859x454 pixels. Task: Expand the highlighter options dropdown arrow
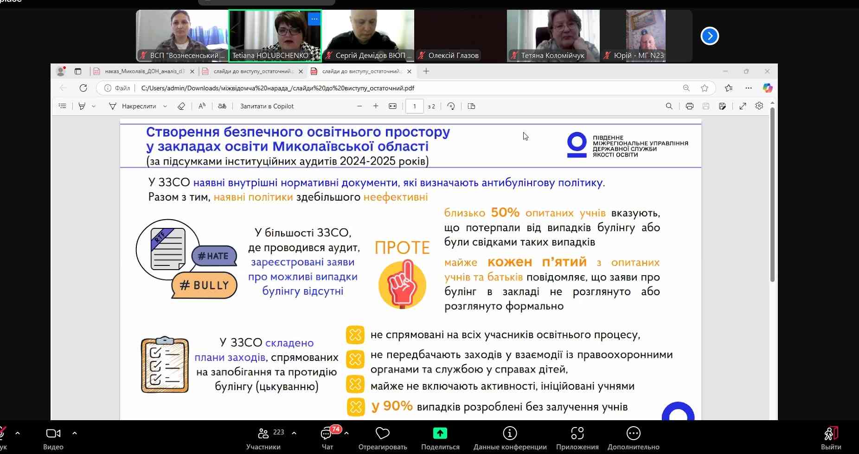click(94, 107)
